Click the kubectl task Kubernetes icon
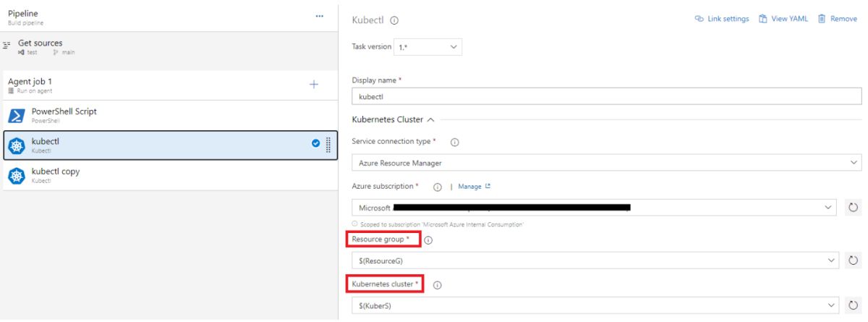 point(16,145)
